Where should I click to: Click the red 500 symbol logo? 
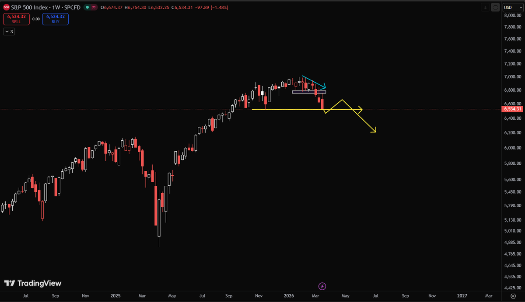tap(7, 7)
